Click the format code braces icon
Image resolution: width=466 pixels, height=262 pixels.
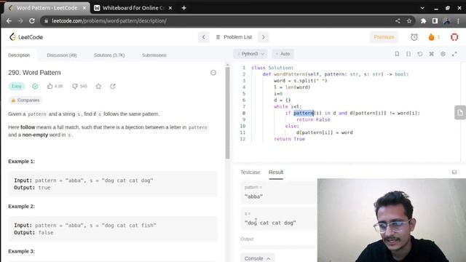408,54
